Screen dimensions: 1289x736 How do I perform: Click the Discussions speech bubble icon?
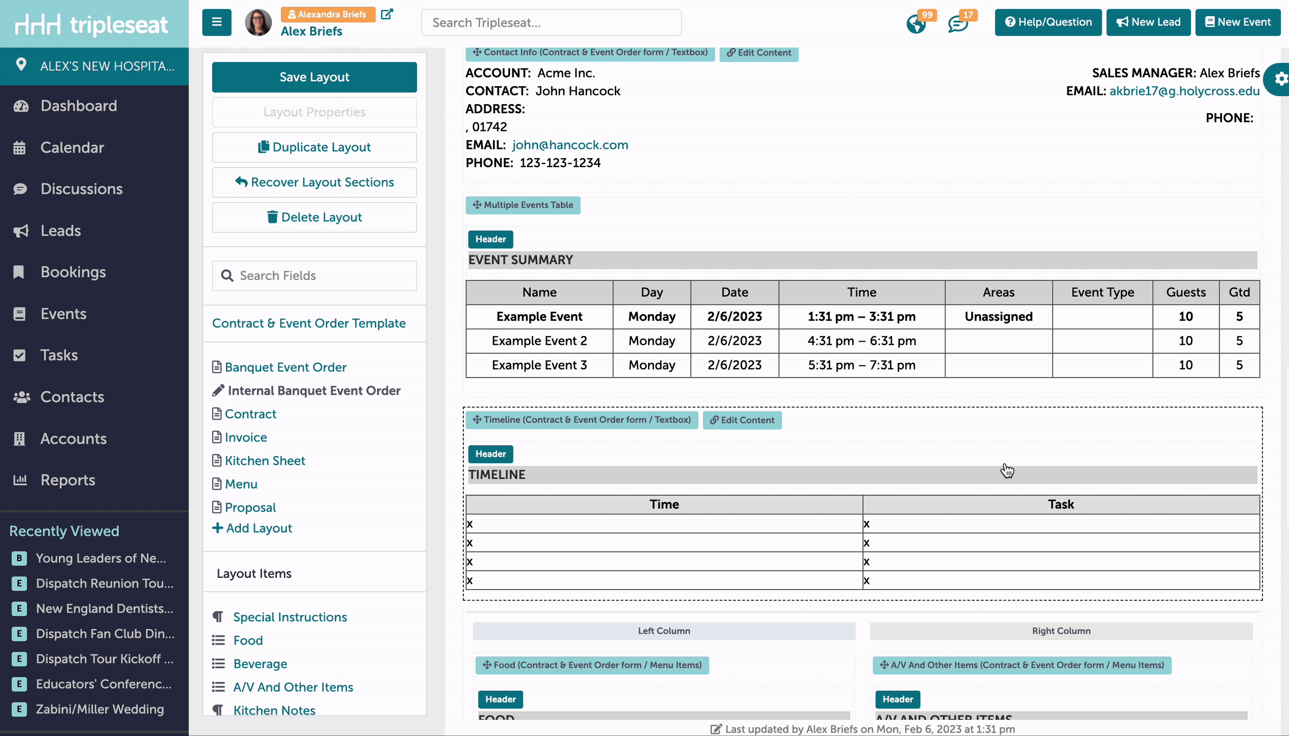click(20, 189)
